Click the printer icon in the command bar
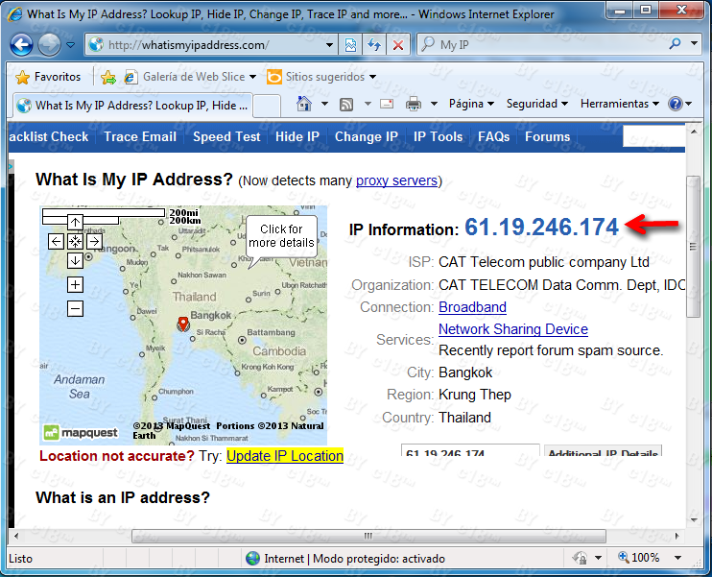 coord(414,104)
